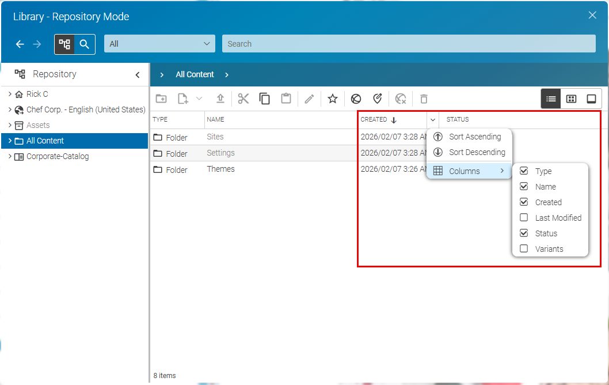
Task: Click the Create new folder icon
Action: pyautogui.click(x=161, y=99)
